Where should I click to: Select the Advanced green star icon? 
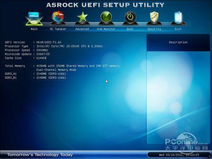[82, 18]
